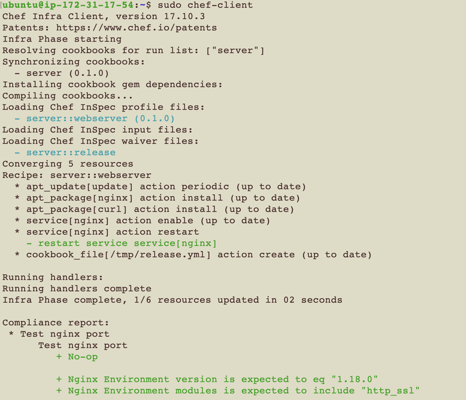Screen dimensions: 466x400
Task: Click the 'Compliance report:' heading
Action: 56,322
